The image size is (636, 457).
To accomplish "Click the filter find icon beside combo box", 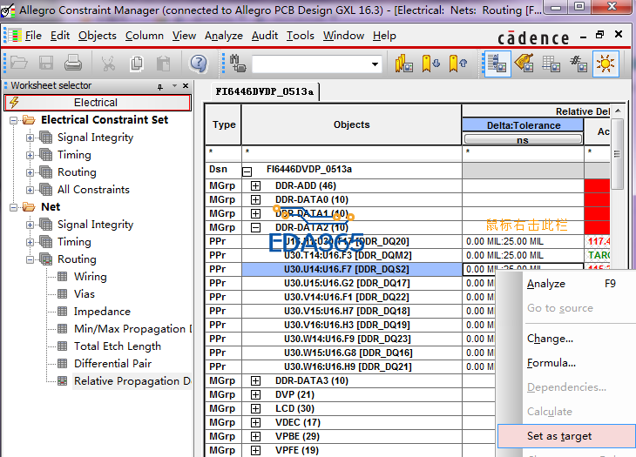I will [x=238, y=64].
